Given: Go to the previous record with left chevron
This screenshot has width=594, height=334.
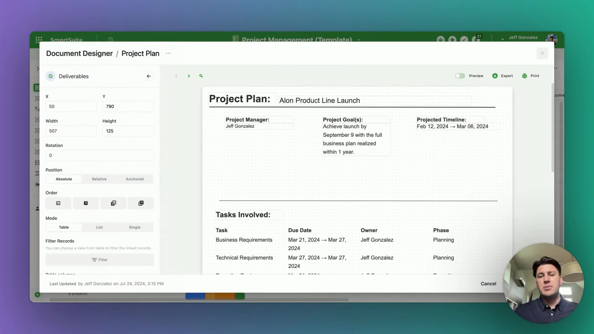Looking at the screenshot, I should pyautogui.click(x=176, y=76).
